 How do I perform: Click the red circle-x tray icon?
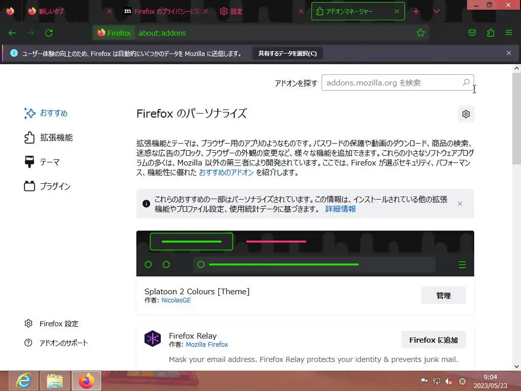coord(462,381)
